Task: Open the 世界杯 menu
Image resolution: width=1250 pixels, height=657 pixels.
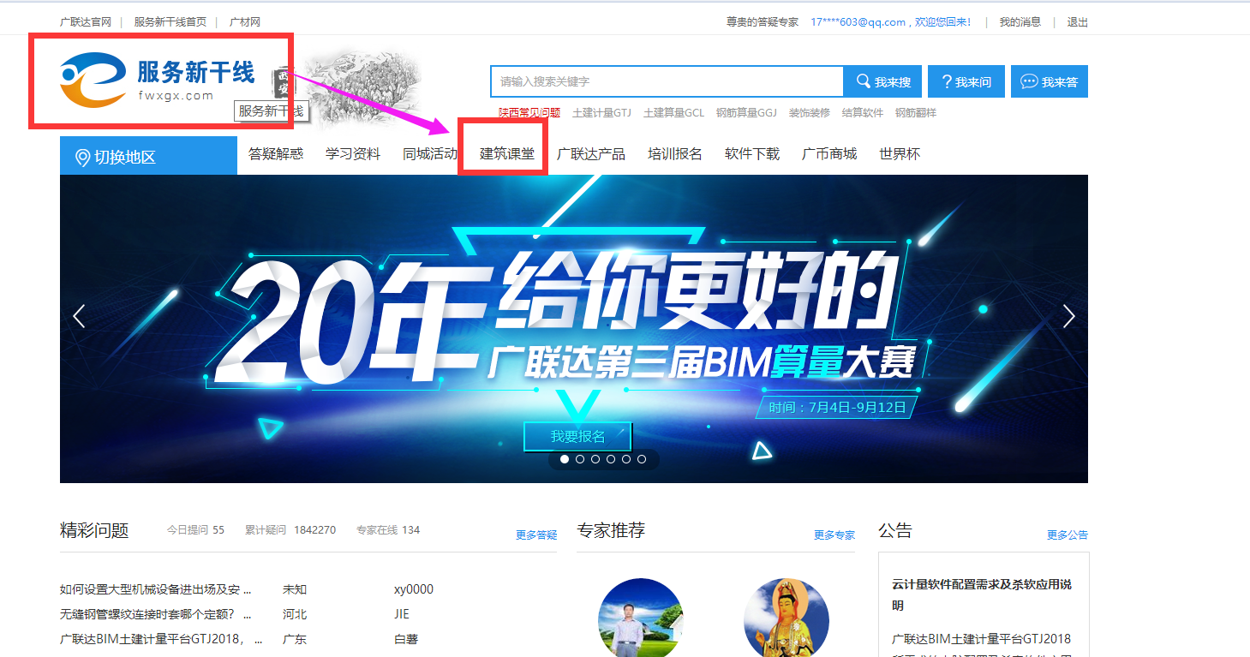Action: (900, 154)
